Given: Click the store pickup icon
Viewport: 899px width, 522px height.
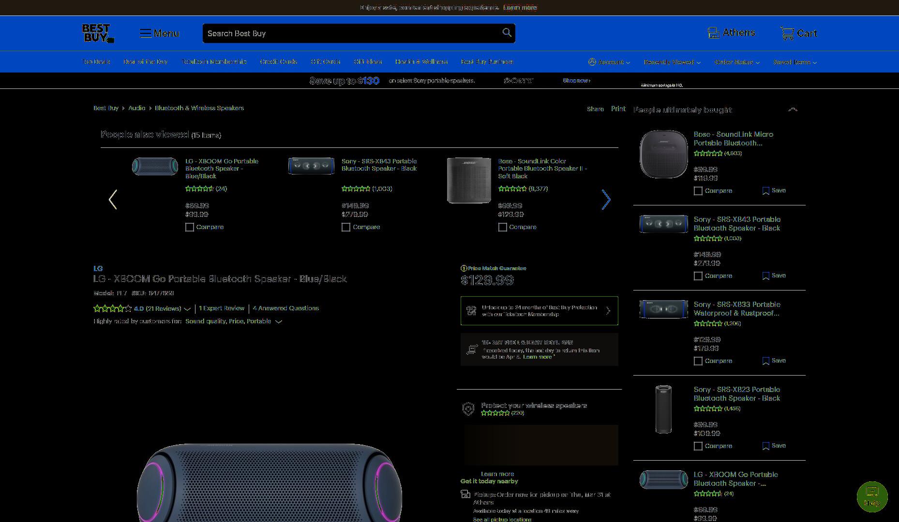Looking at the screenshot, I should point(465,494).
